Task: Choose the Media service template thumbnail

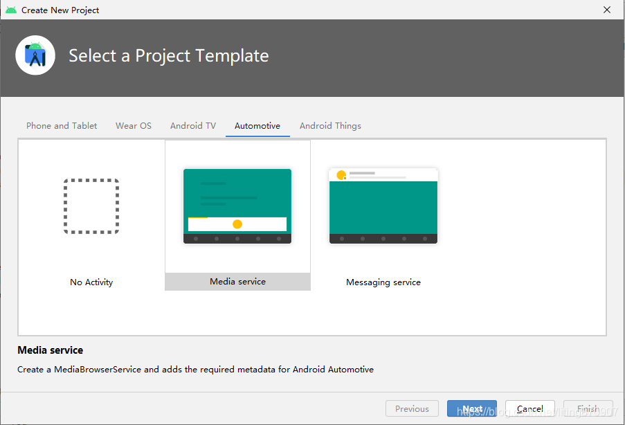Action: point(237,206)
